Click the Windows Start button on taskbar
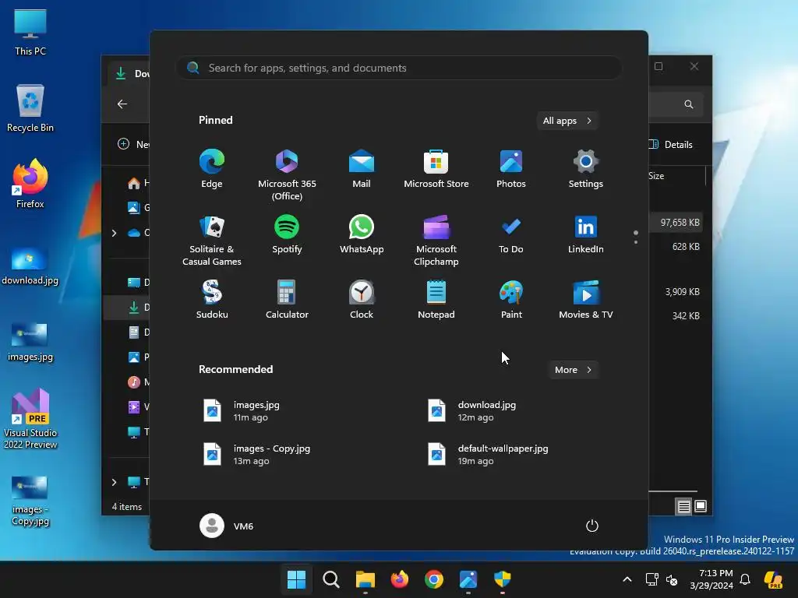 point(296,579)
